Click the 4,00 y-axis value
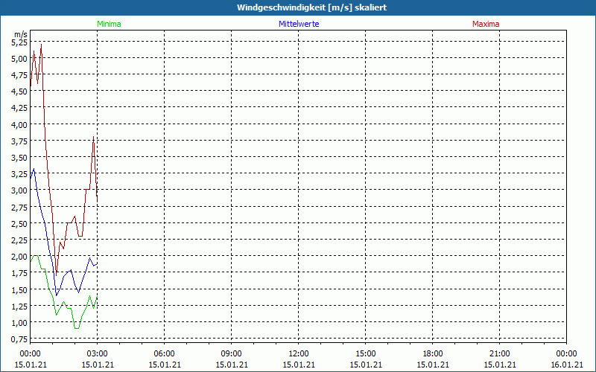The width and height of the screenshot is (596, 372). point(19,124)
